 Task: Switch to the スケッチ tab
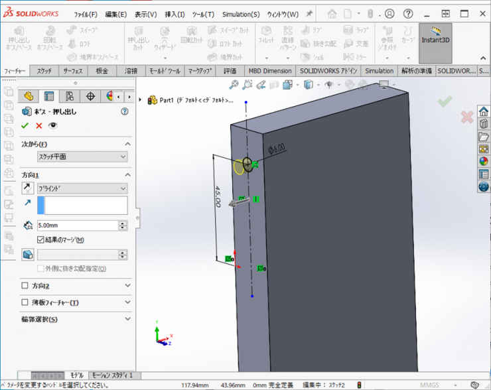pyautogui.click(x=44, y=71)
